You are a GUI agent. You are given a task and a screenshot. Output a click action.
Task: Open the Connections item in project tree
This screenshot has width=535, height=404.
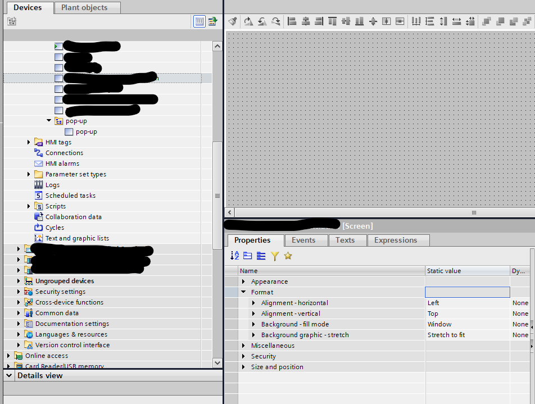click(x=64, y=153)
